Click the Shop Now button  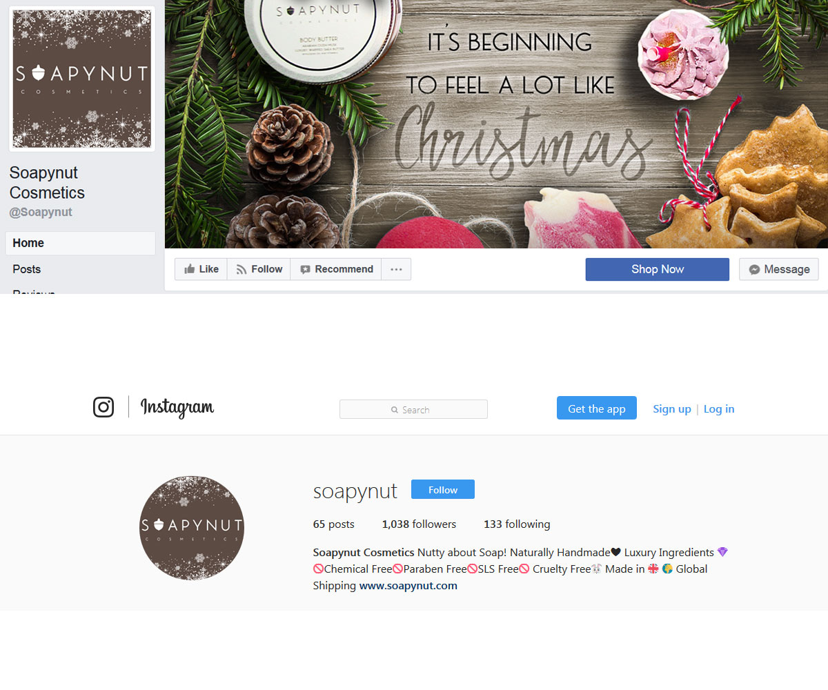click(658, 269)
